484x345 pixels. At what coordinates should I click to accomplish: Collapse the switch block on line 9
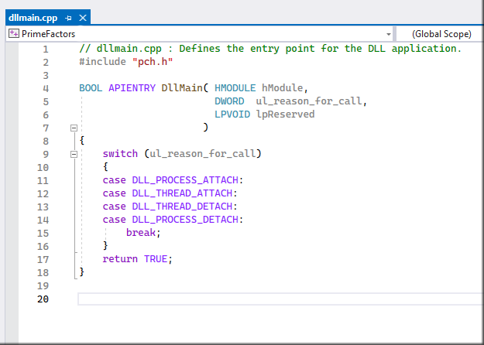(74, 154)
